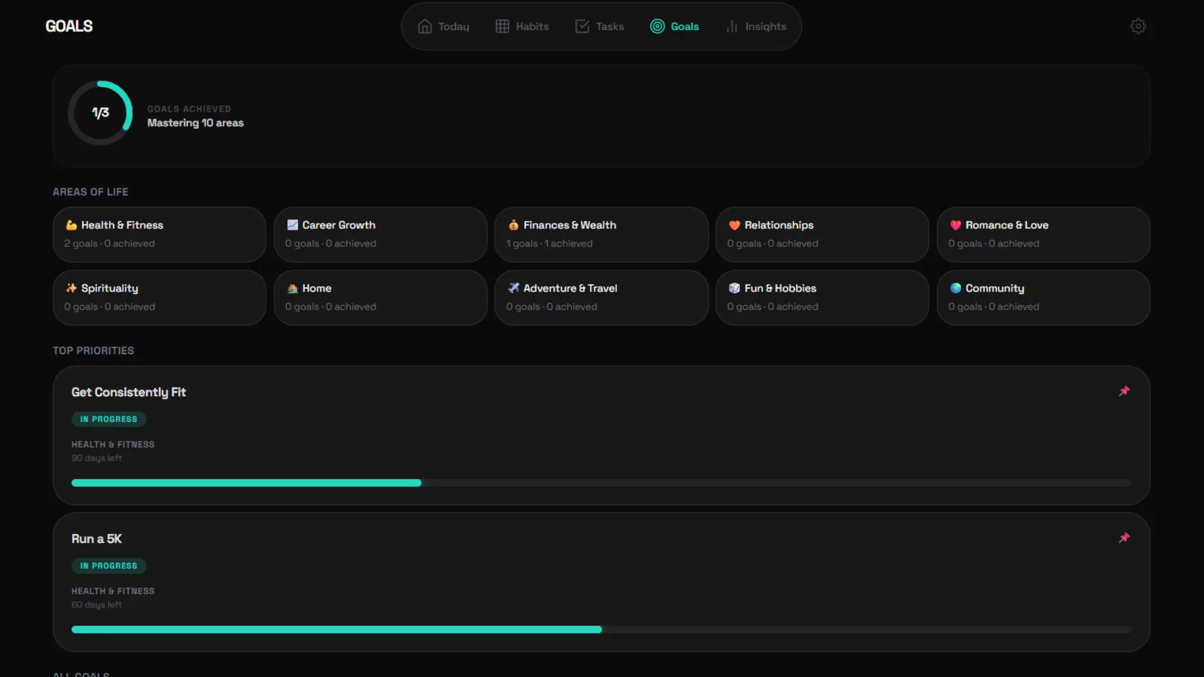Click the Get Consistently Fit progress bar
The image size is (1204, 677).
coord(601,483)
